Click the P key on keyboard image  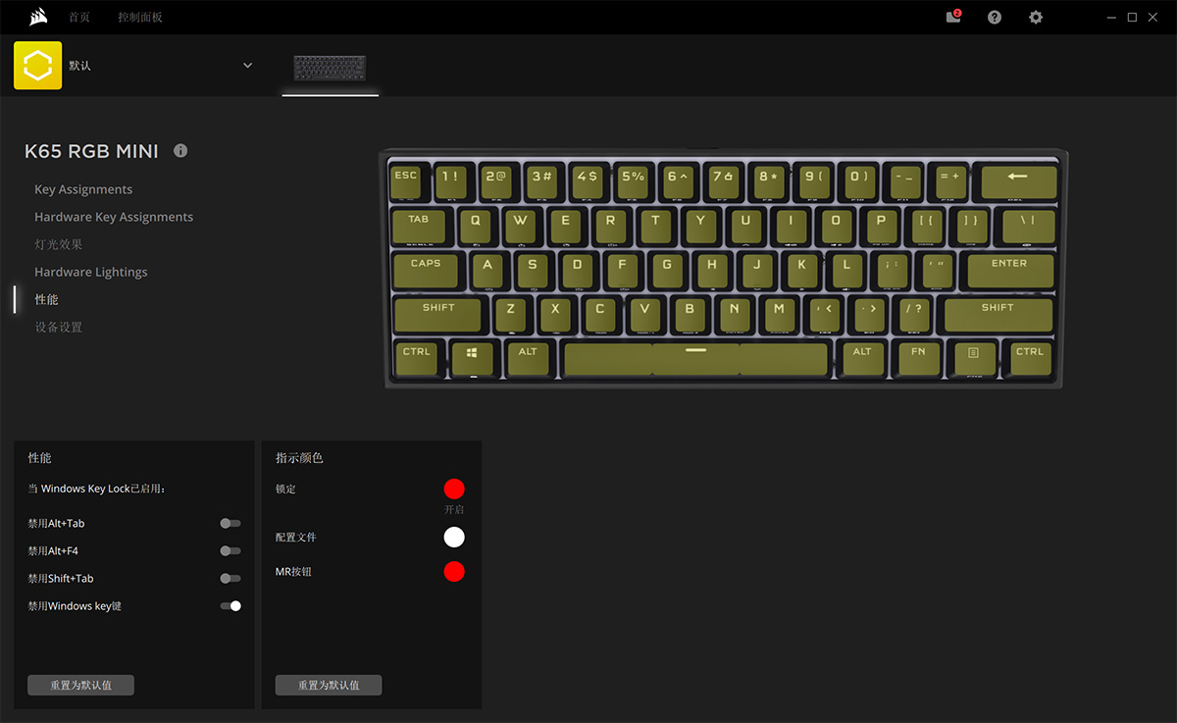coord(882,227)
